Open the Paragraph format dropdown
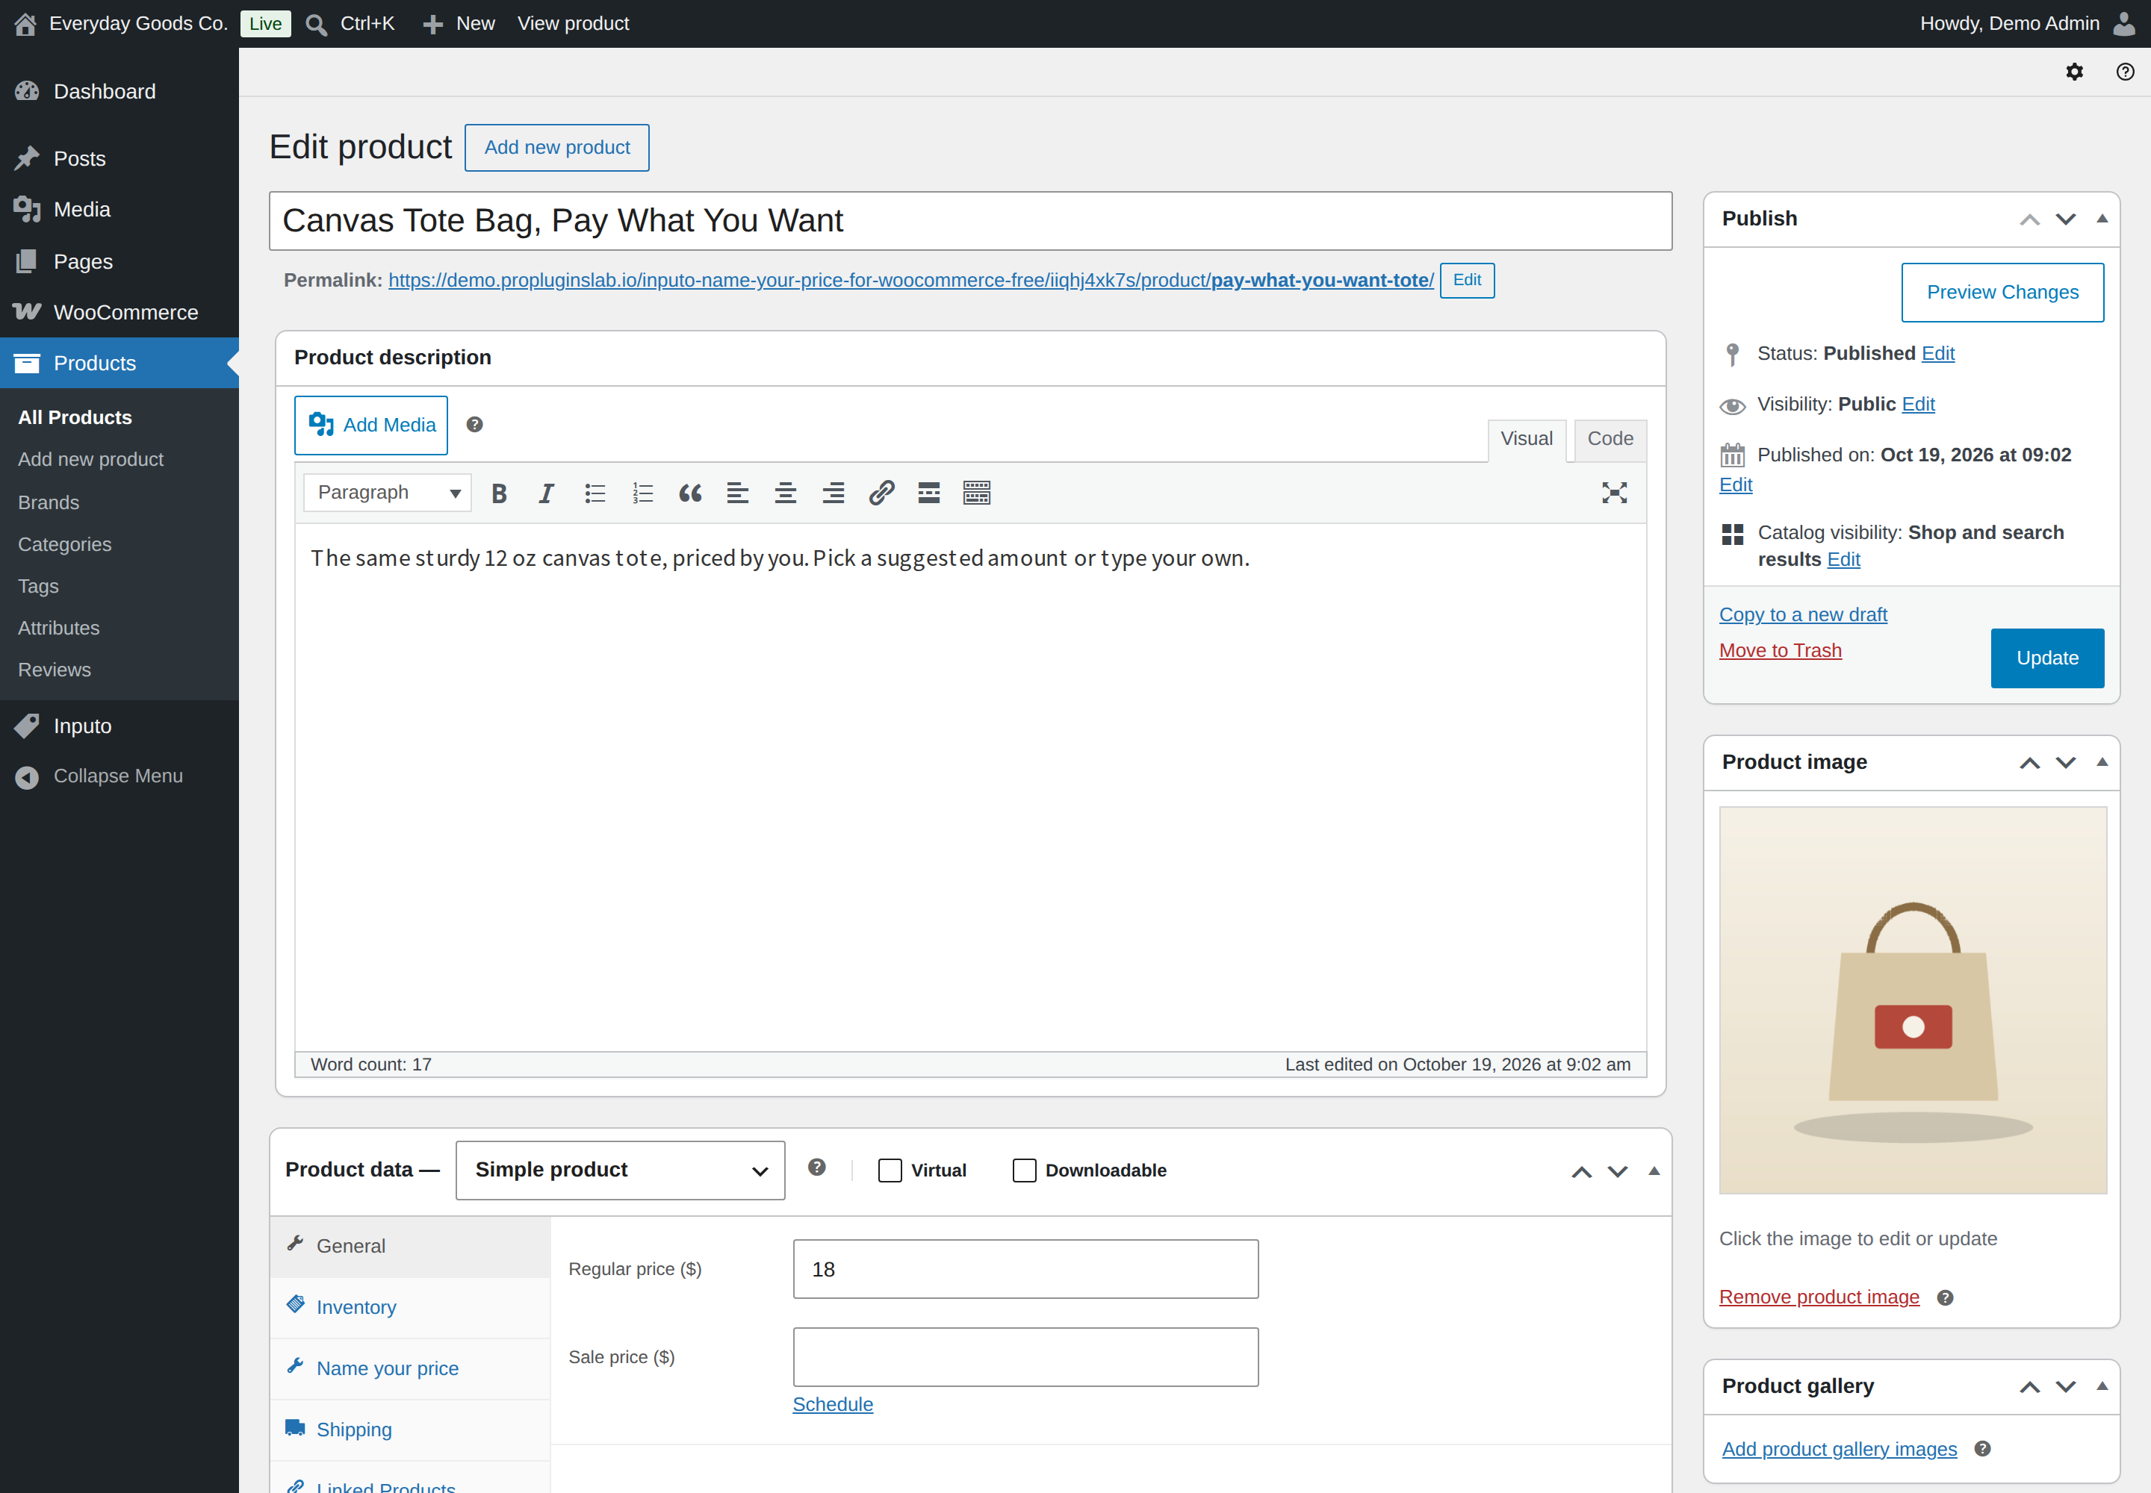The width and height of the screenshot is (2151, 1493). [388, 493]
